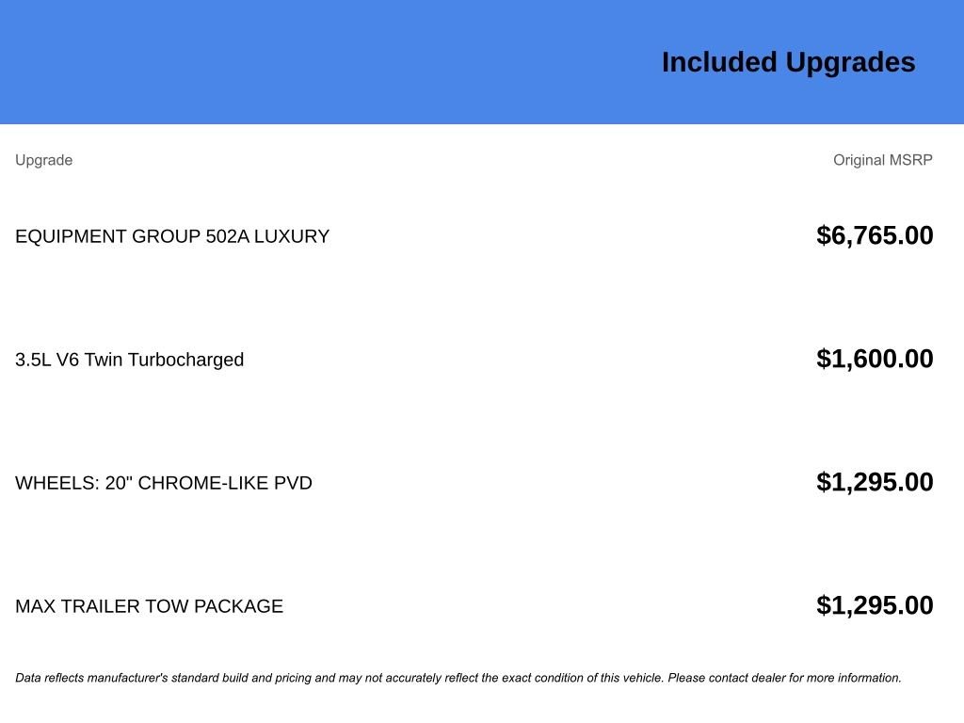Click the wheels $1,295.00 price
964x723 pixels.
click(875, 483)
